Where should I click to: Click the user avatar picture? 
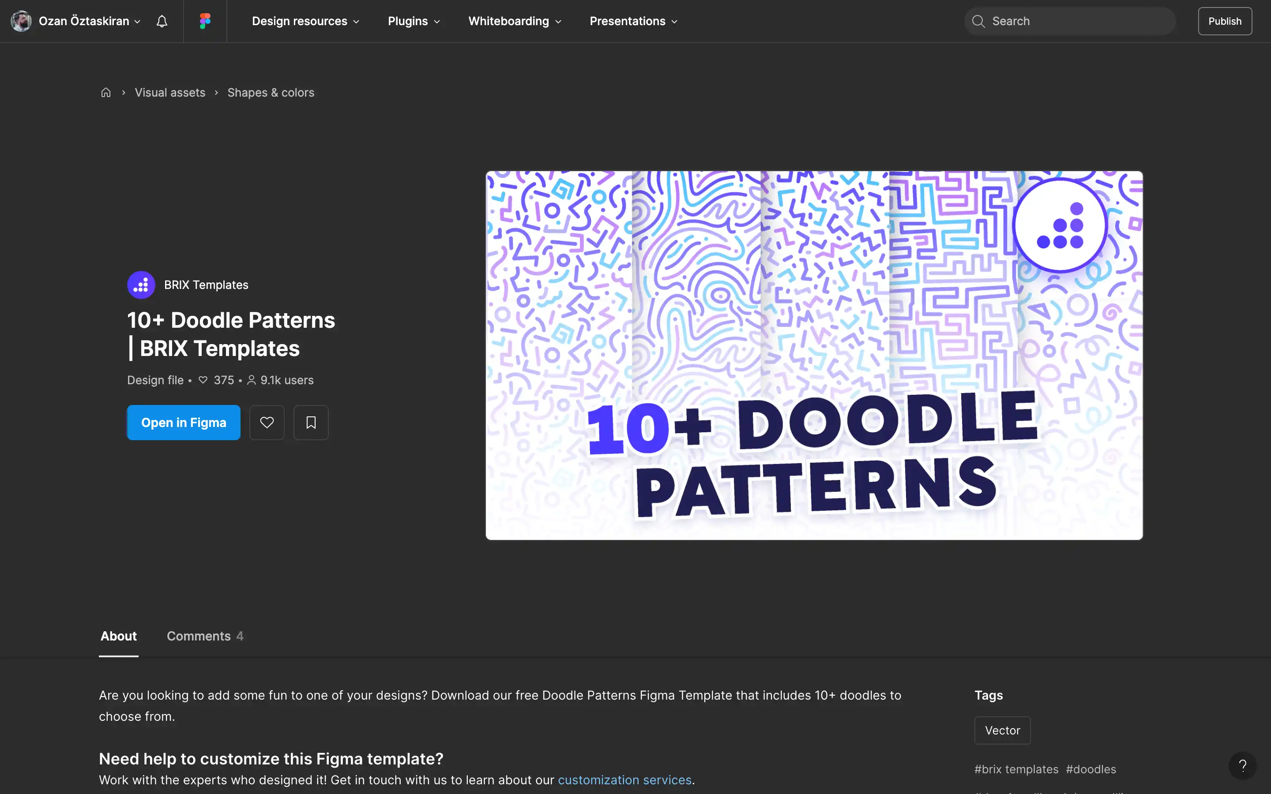coord(21,21)
